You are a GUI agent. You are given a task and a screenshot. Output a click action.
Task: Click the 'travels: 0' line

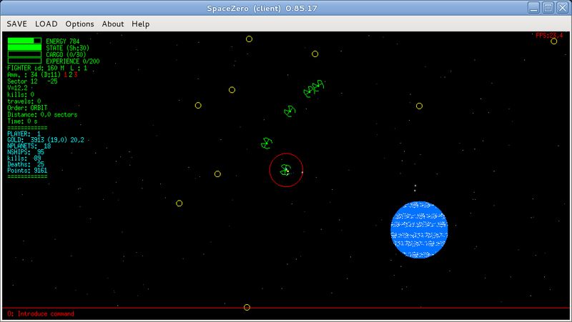[24, 101]
